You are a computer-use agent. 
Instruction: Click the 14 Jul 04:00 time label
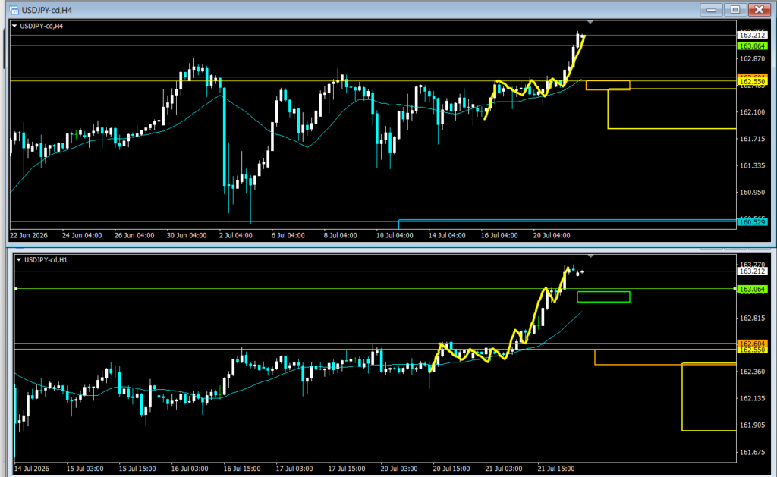coord(447,235)
